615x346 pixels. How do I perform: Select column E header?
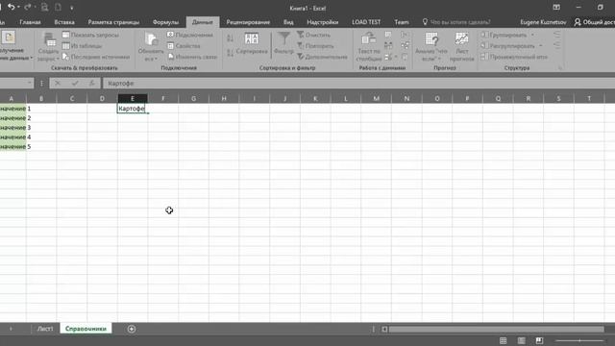coord(133,98)
